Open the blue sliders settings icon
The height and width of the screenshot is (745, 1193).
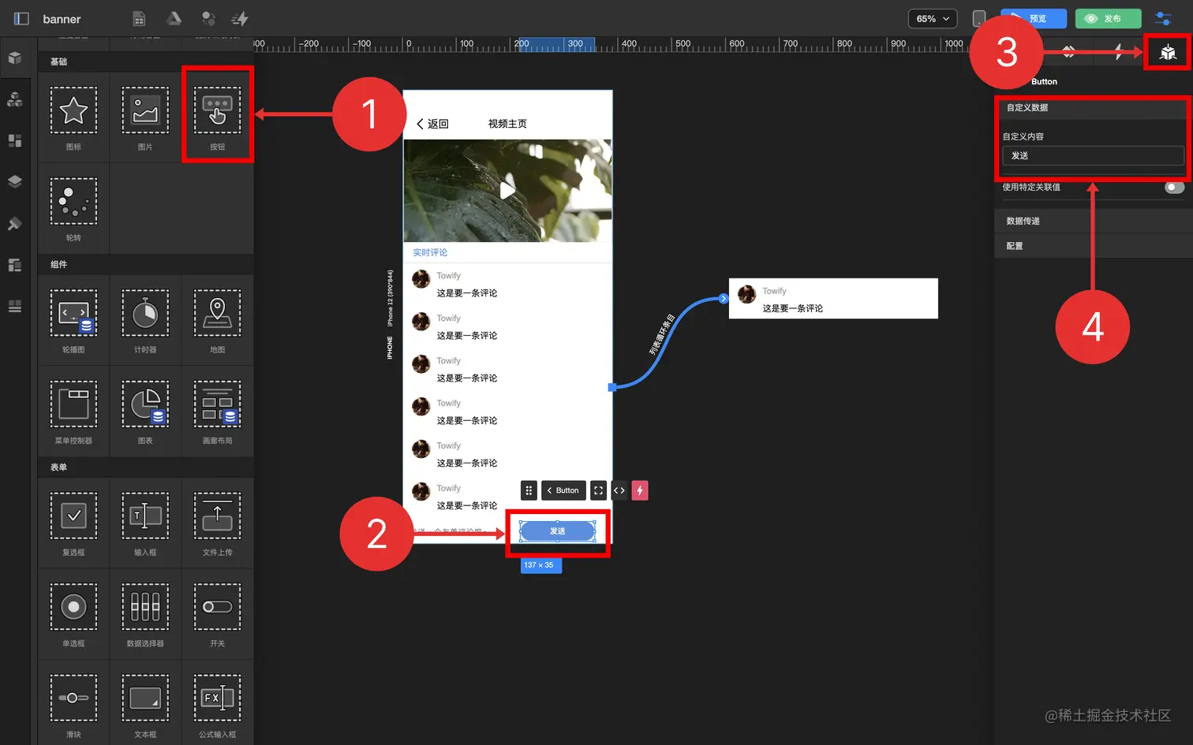tap(1163, 18)
